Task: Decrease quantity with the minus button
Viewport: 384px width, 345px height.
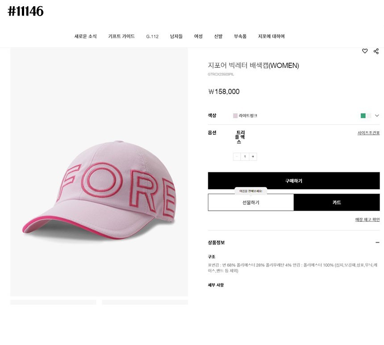Action: pos(237,157)
